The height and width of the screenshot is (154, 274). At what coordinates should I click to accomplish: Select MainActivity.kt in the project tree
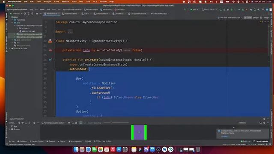click(x=27, y=31)
